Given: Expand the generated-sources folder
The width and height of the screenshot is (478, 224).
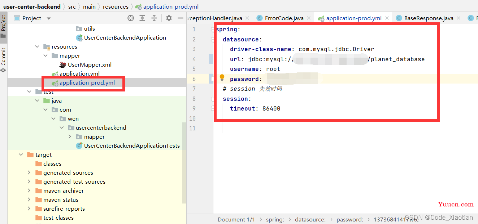Looking at the screenshot, I should point(29,173).
